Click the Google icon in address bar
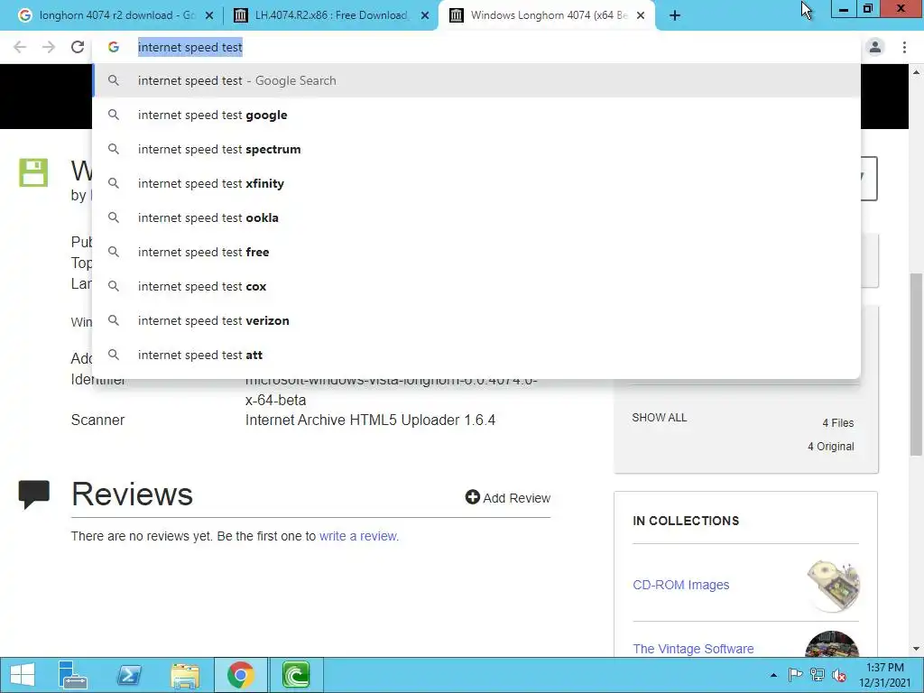Viewport: 924px width, 693px height. (x=113, y=47)
